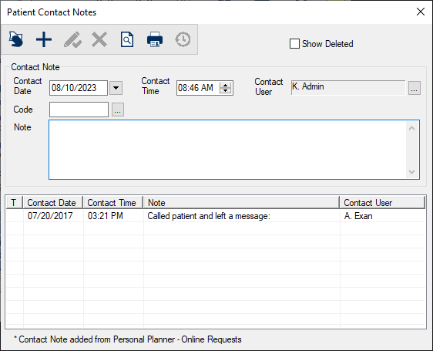Click the edit note pencil icon
Image resolution: width=433 pixels, height=351 pixels.
(x=72, y=39)
